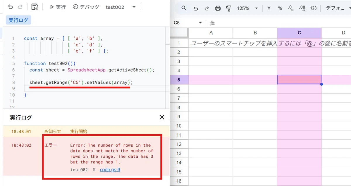
Task: Select column D header
Action: click(x=336, y=33)
